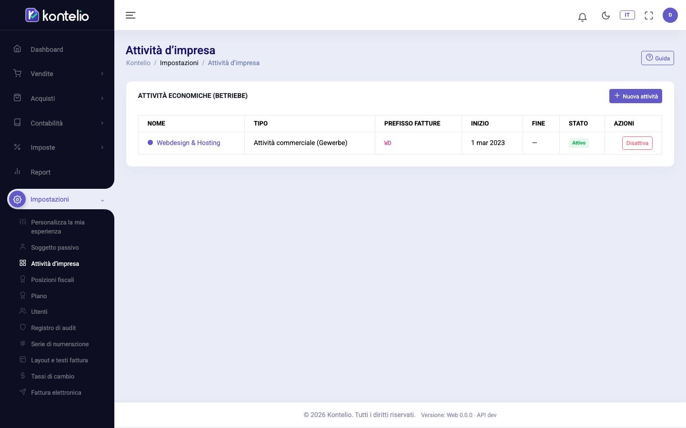Collapse sidebar with hamburger menu icon
The image size is (686, 428).
pyautogui.click(x=131, y=15)
